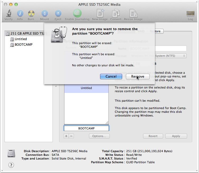Remove the partition with the minus button
199x173 pixels.
[x=71, y=136]
